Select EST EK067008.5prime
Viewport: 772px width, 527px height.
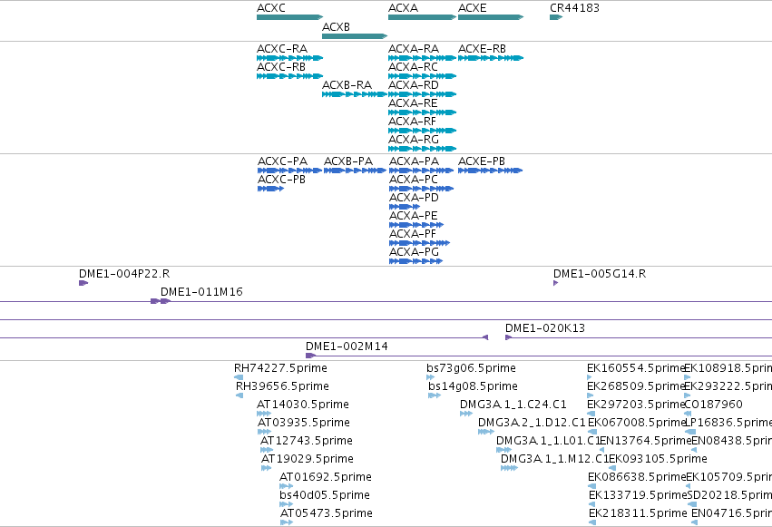click(x=592, y=432)
